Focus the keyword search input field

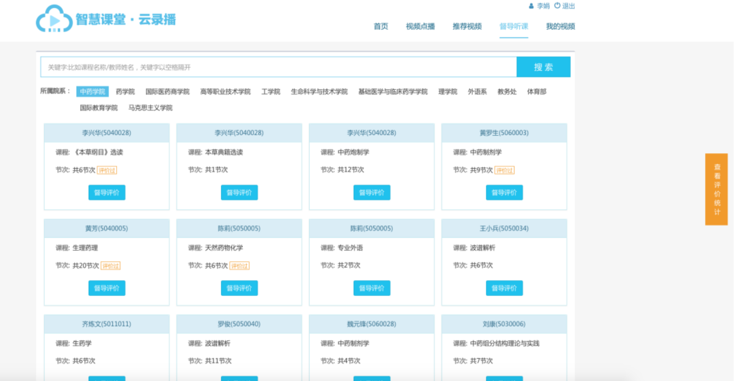[x=278, y=67]
